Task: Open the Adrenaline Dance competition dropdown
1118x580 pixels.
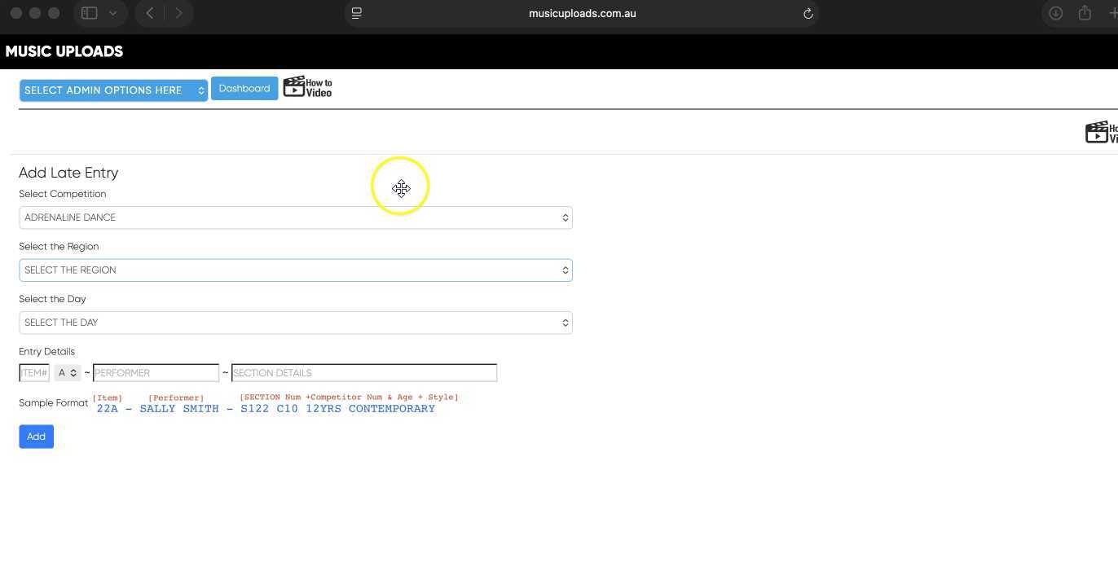Action: click(x=295, y=217)
